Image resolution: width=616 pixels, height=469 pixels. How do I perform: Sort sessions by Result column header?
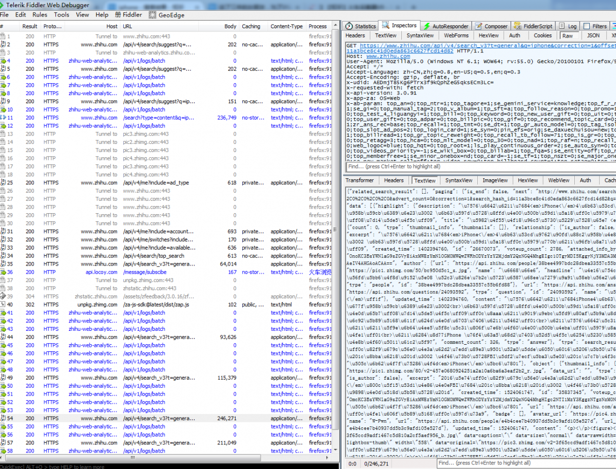pos(30,26)
